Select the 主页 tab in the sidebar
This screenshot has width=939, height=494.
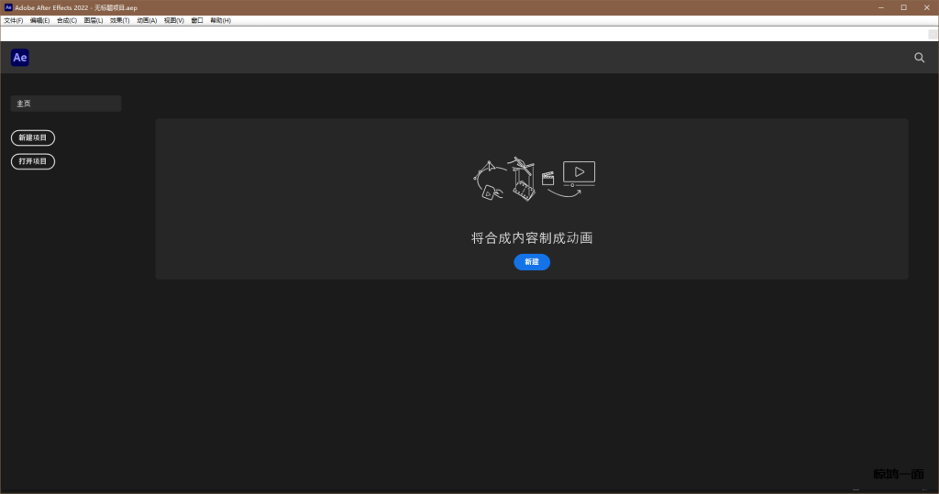point(66,104)
